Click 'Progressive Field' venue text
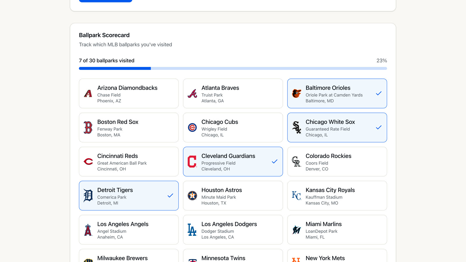The height and width of the screenshot is (262, 466). tap(218, 163)
